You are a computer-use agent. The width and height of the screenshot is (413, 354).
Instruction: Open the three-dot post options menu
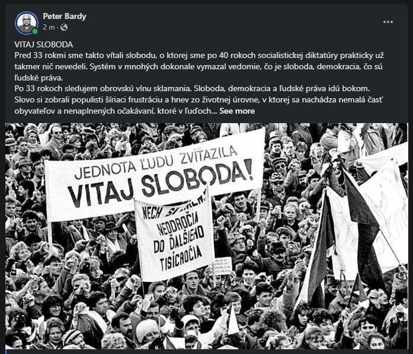388,22
